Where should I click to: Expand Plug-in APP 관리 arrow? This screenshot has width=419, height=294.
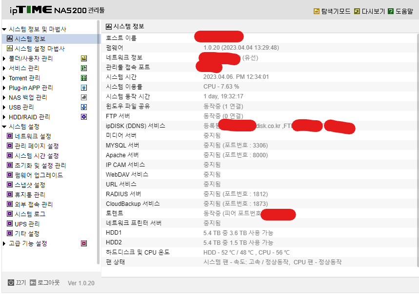(x=4, y=88)
